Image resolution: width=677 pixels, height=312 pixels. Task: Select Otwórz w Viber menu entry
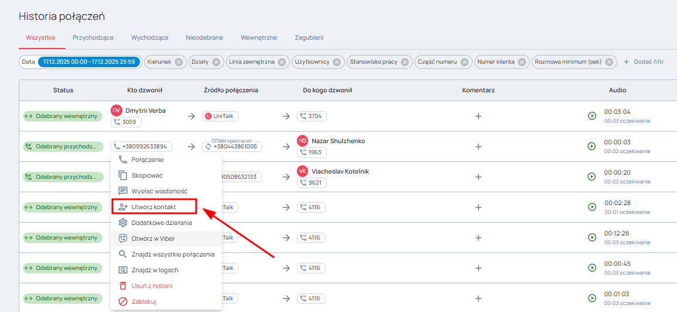pos(153,238)
